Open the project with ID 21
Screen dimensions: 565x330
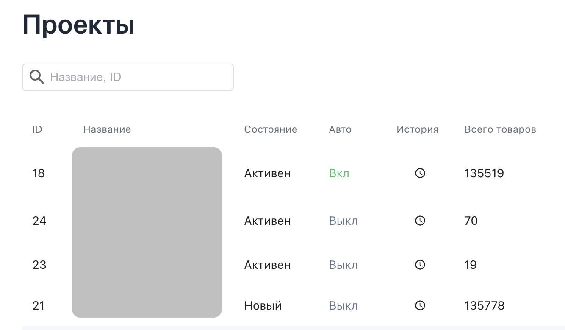[x=39, y=305]
